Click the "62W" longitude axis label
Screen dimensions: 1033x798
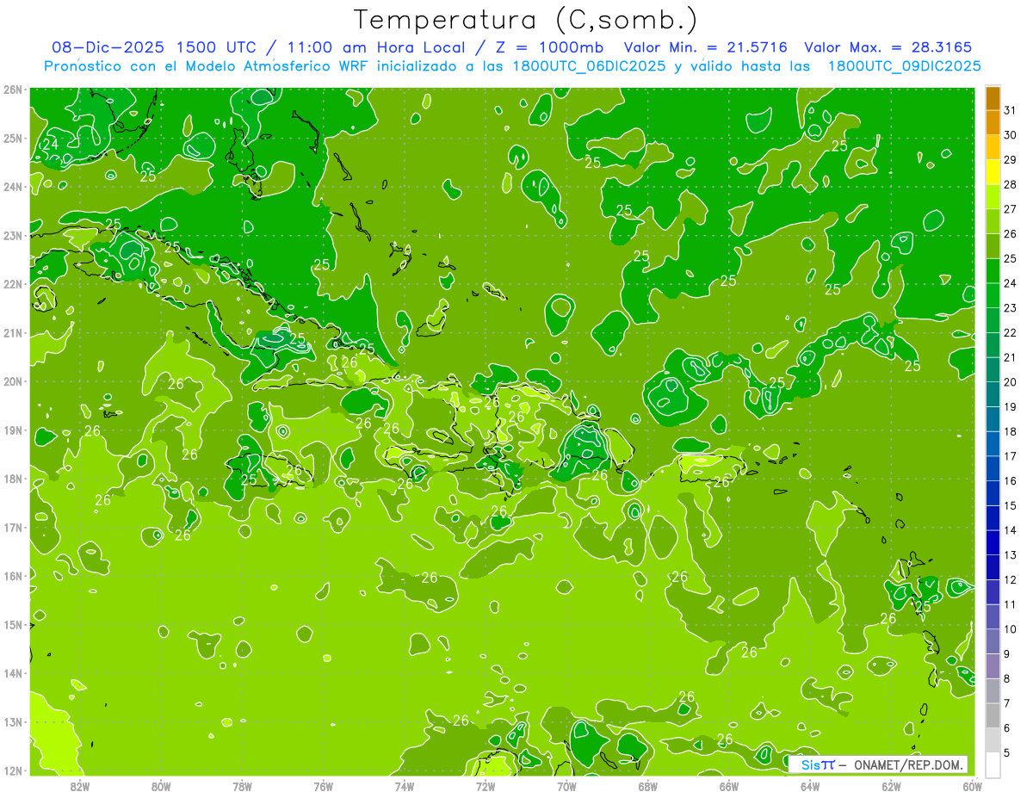tap(891, 786)
